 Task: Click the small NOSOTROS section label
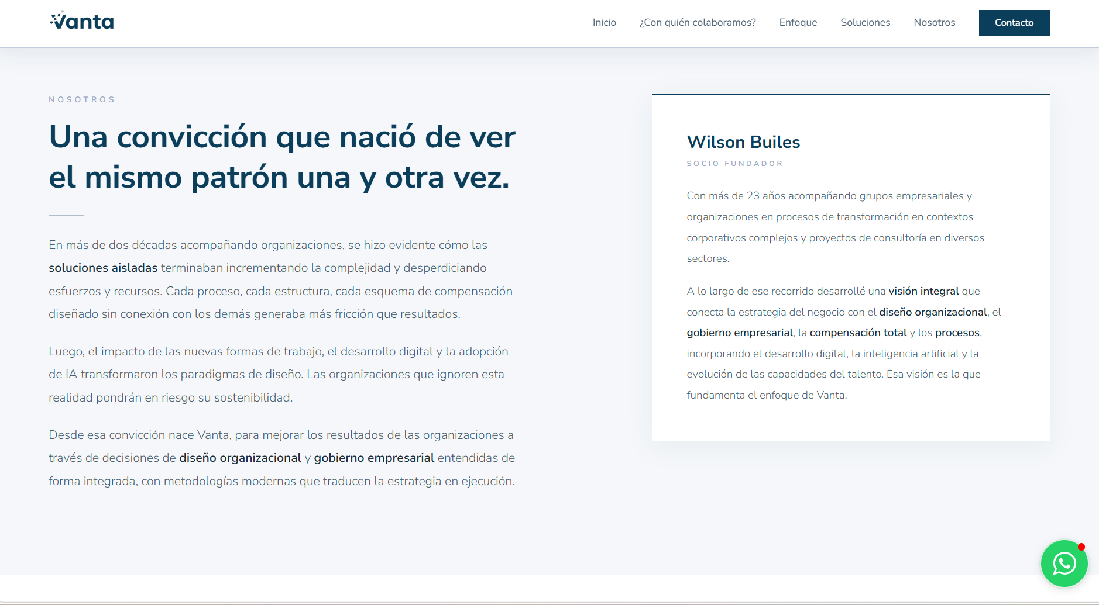82,100
